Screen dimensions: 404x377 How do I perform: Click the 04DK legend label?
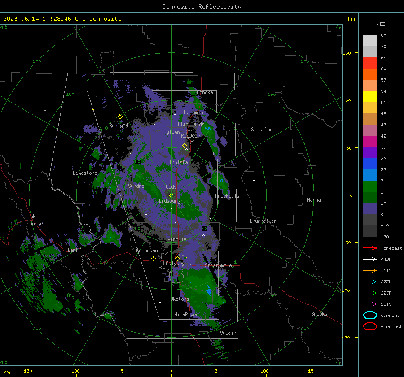coord(386,260)
